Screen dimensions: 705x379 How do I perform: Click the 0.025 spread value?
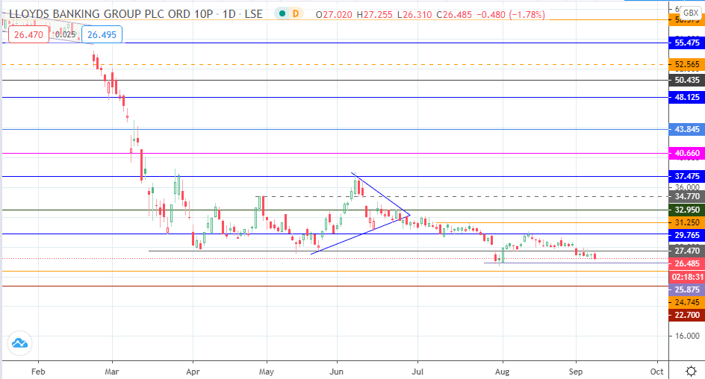tap(65, 34)
